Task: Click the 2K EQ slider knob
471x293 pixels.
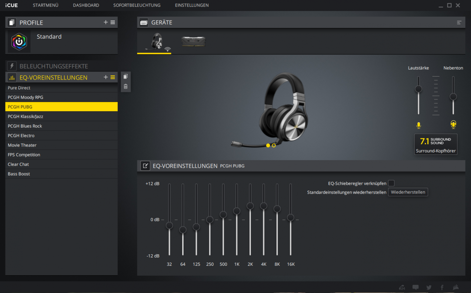Action: (x=250, y=206)
